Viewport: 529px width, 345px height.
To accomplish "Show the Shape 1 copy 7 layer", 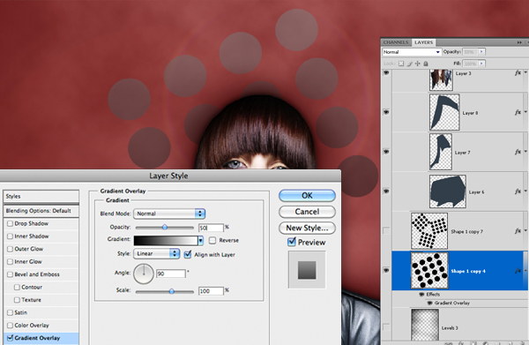I will 386,231.
